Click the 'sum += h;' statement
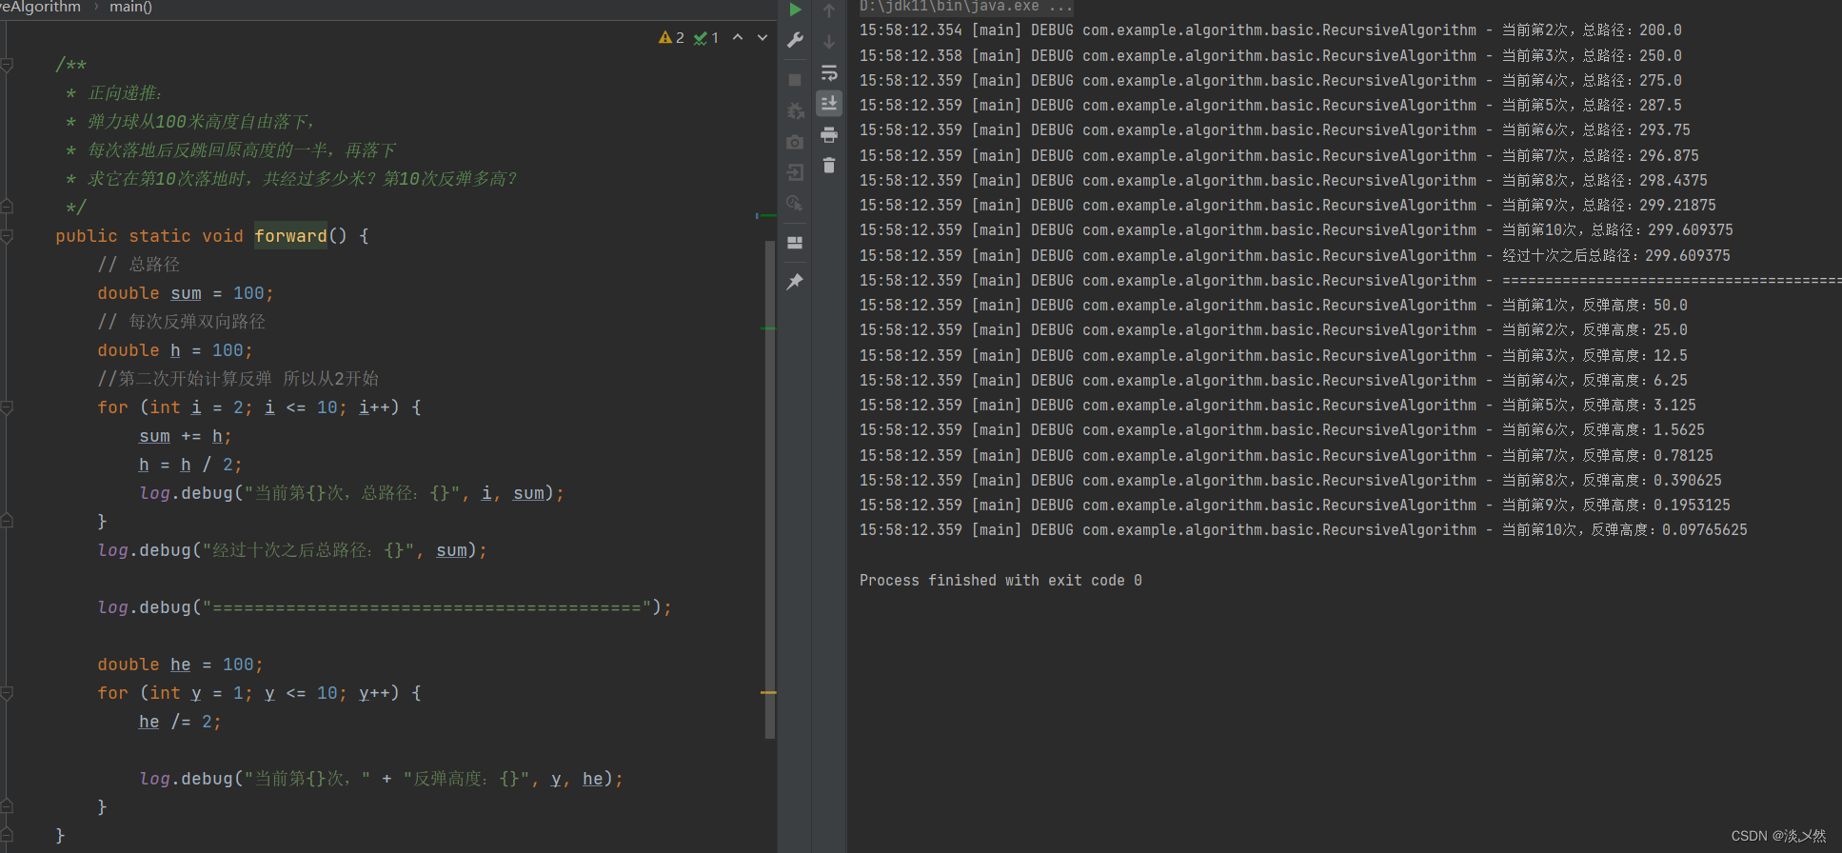Viewport: 1842px width, 853px height. [x=186, y=436]
